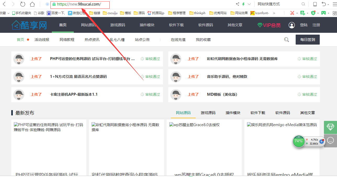This screenshot has width=337, height=177.
Task: Click the 74% download progress circle
Action: pos(299,141)
